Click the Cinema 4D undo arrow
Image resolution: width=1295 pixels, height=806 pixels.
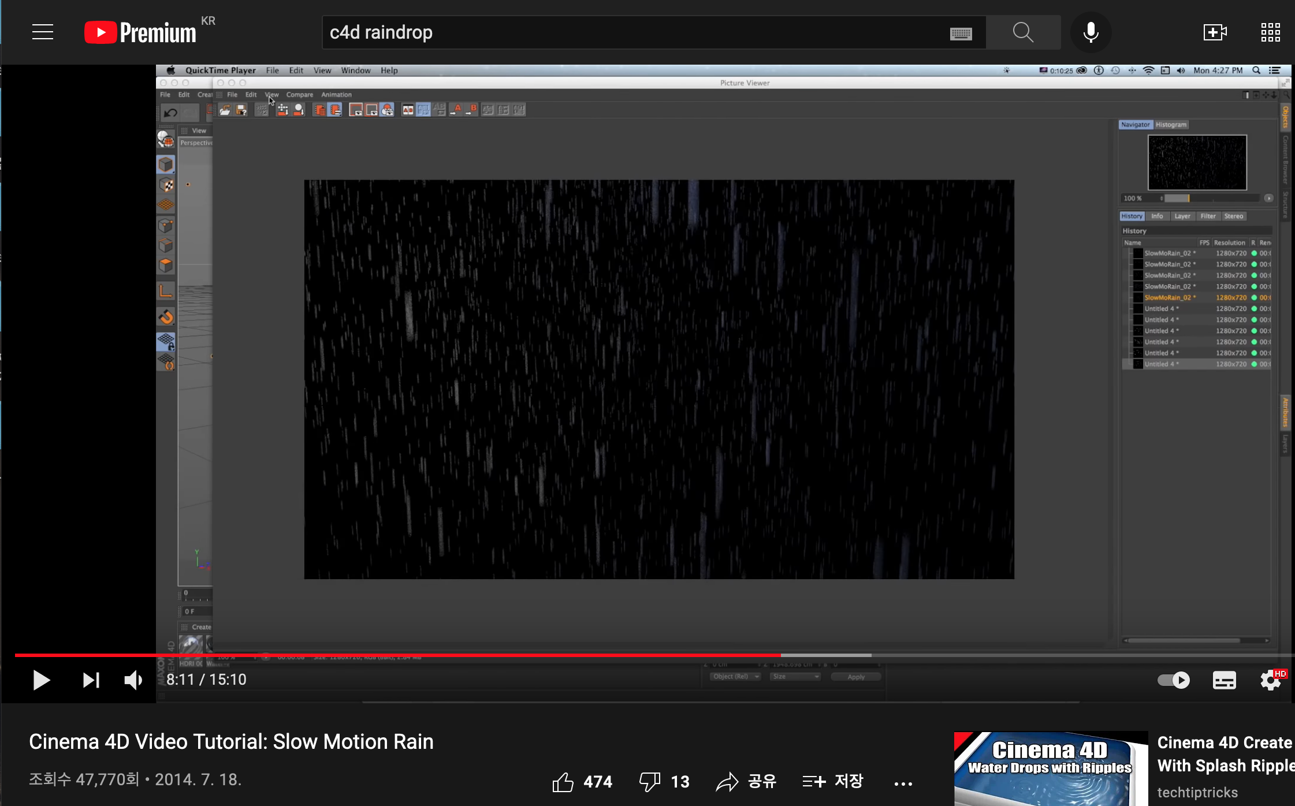pyautogui.click(x=170, y=113)
